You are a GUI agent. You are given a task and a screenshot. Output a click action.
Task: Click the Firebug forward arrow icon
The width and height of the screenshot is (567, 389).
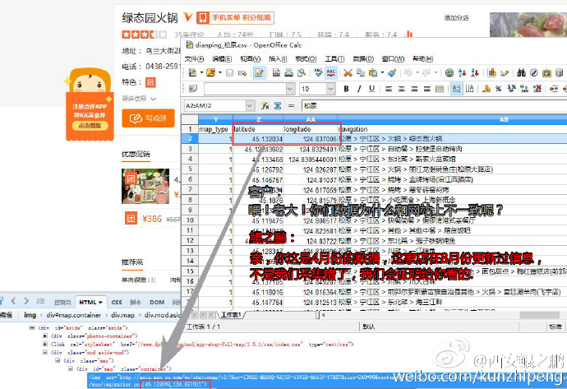(x=26, y=301)
